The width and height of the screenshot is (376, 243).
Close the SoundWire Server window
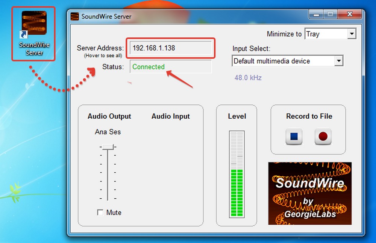350,14
